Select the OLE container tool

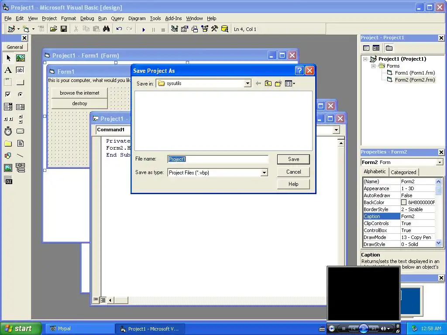point(8,180)
